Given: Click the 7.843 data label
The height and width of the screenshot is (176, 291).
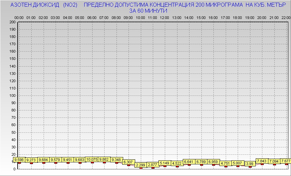Looking at the screenshot, I should click(x=262, y=161).
